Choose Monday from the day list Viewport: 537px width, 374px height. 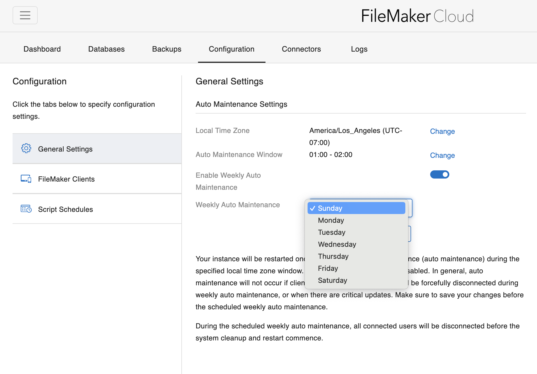pyautogui.click(x=331, y=220)
